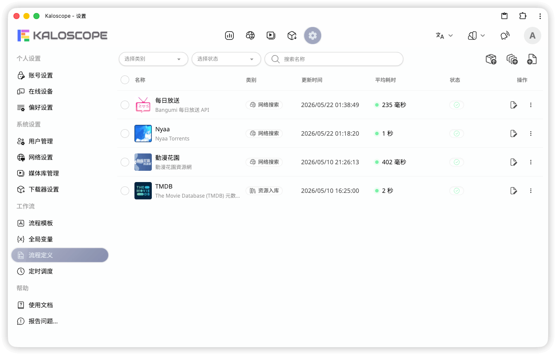Image resolution: width=556 pixels, height=355 pixels.
Task: Click the 動漫花園資源網 subtitle text
Action: (173, 167)
